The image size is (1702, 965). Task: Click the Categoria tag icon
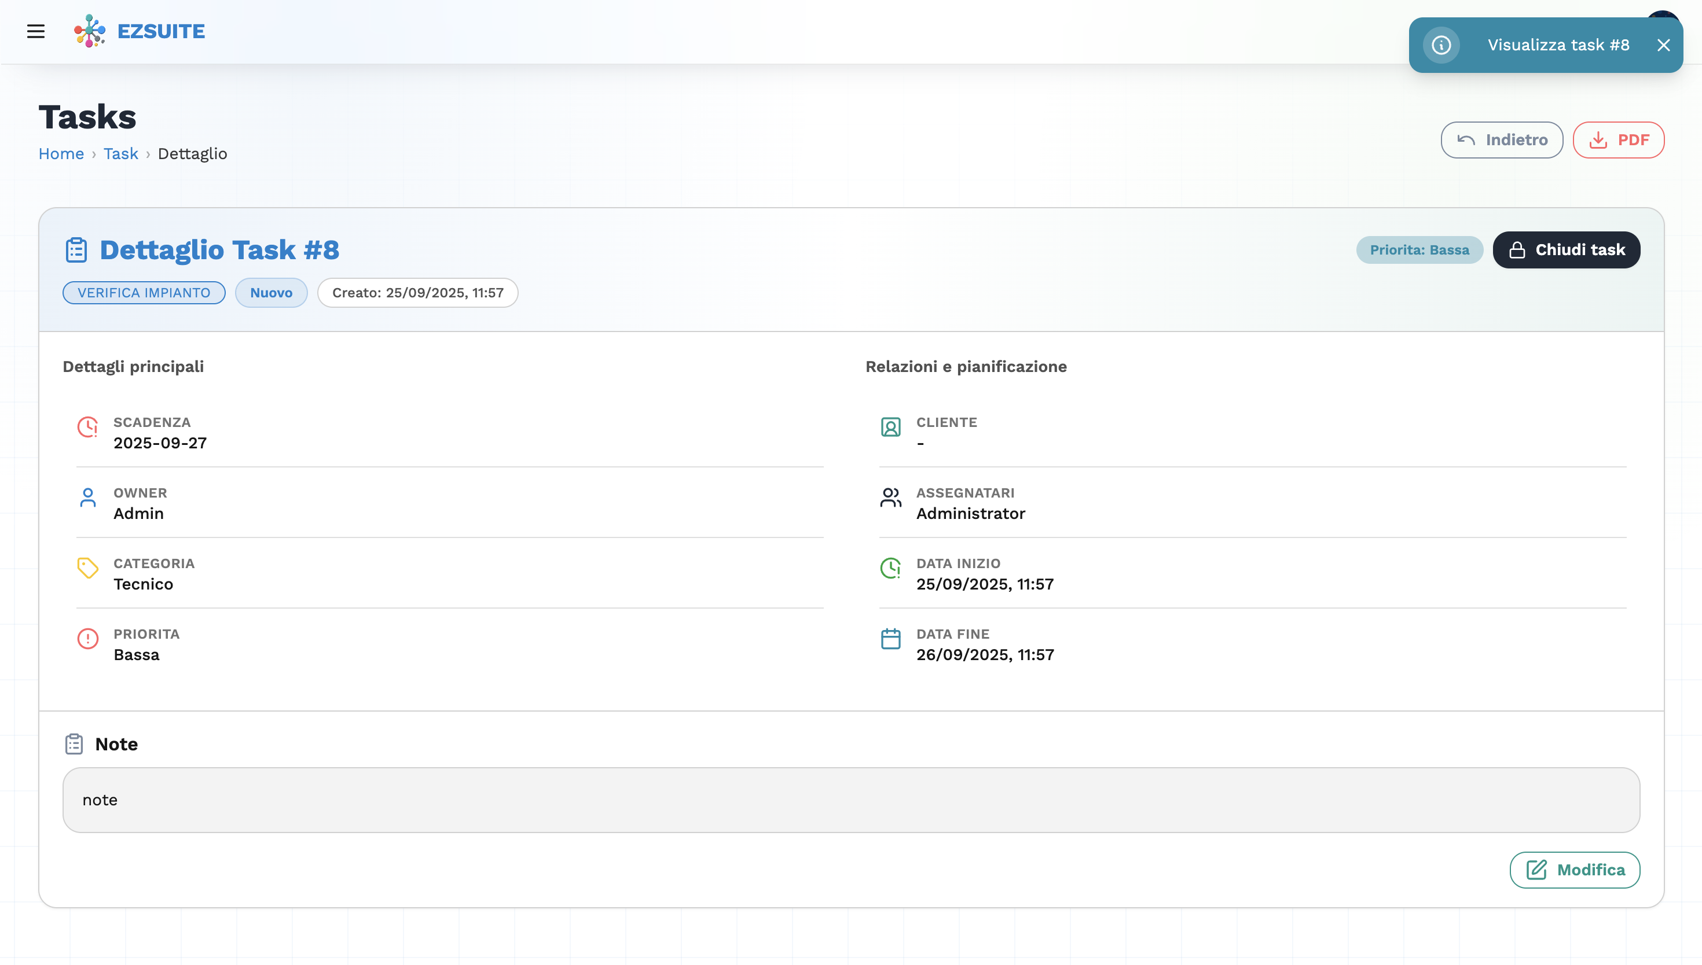click(87, 568)
